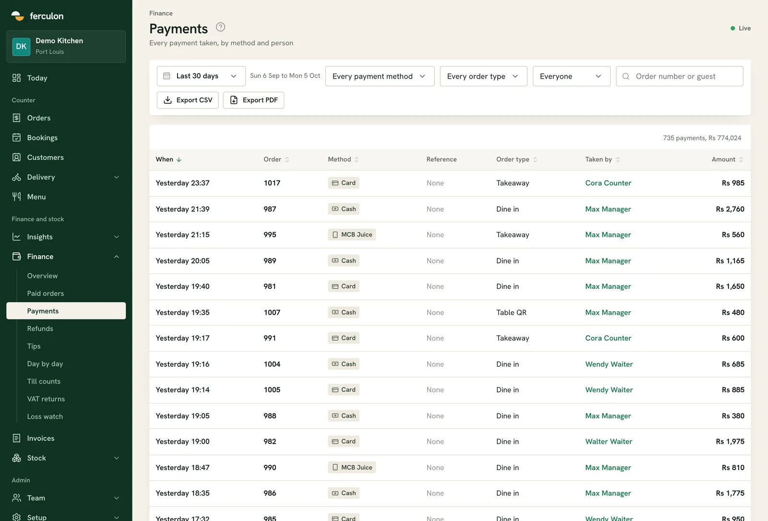Click the Team people icon
The width and height of the screenshot is (768, 521).
click(x=16, y=497)
